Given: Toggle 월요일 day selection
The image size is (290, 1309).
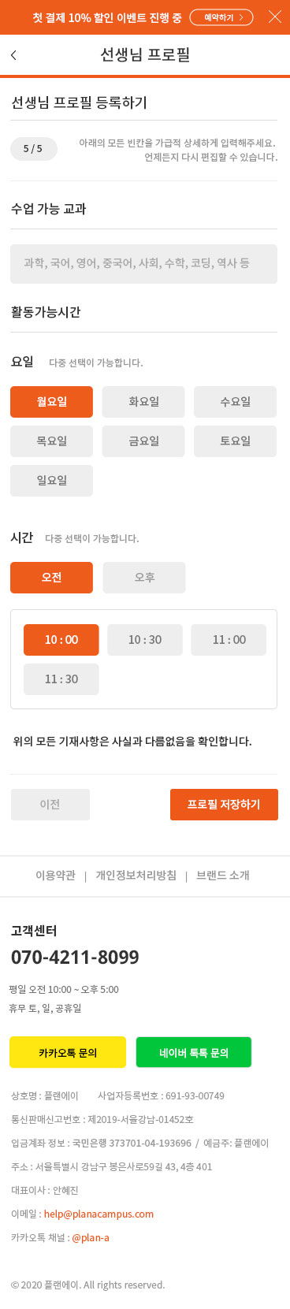Looking at the screenshot, I should coord(51,402).
